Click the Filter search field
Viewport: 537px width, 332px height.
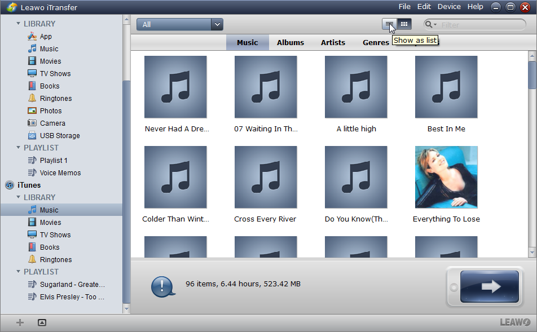[479, 25]
